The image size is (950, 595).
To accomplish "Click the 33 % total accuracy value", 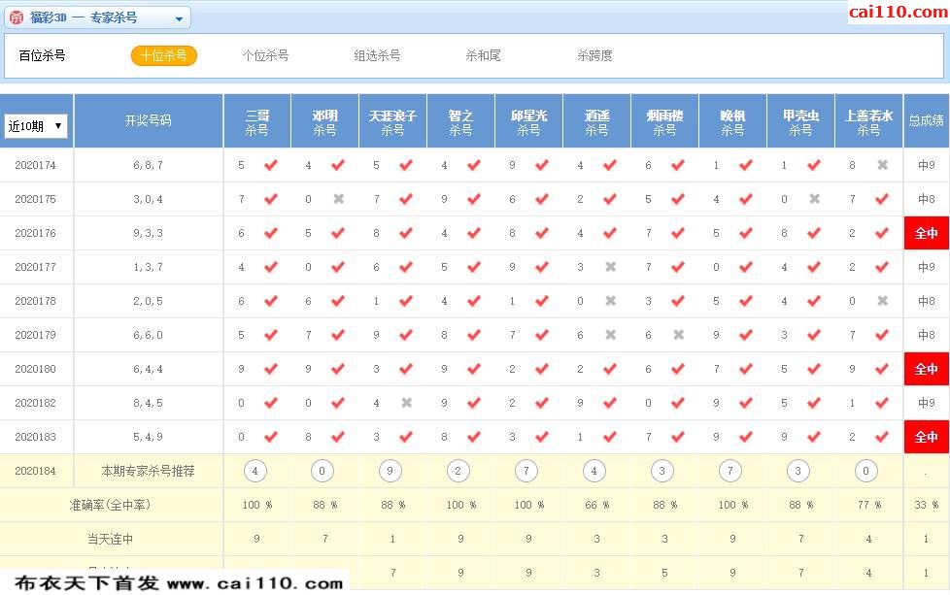I will [926, 505].
